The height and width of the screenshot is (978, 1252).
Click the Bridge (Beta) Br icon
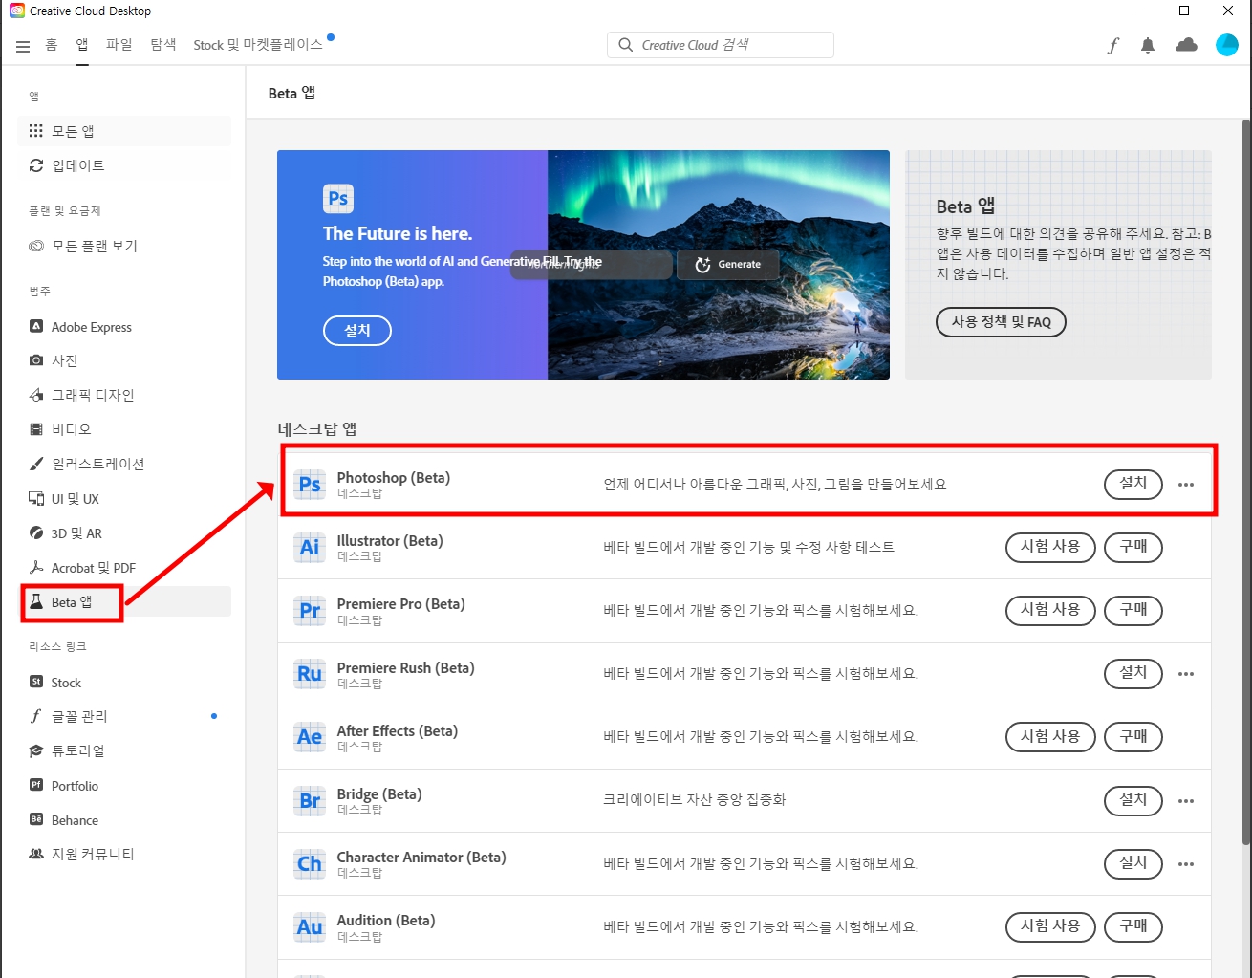point(310,800)
